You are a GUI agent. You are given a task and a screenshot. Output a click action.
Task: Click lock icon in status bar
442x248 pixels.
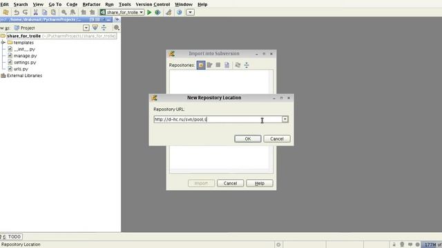(394, 245)
